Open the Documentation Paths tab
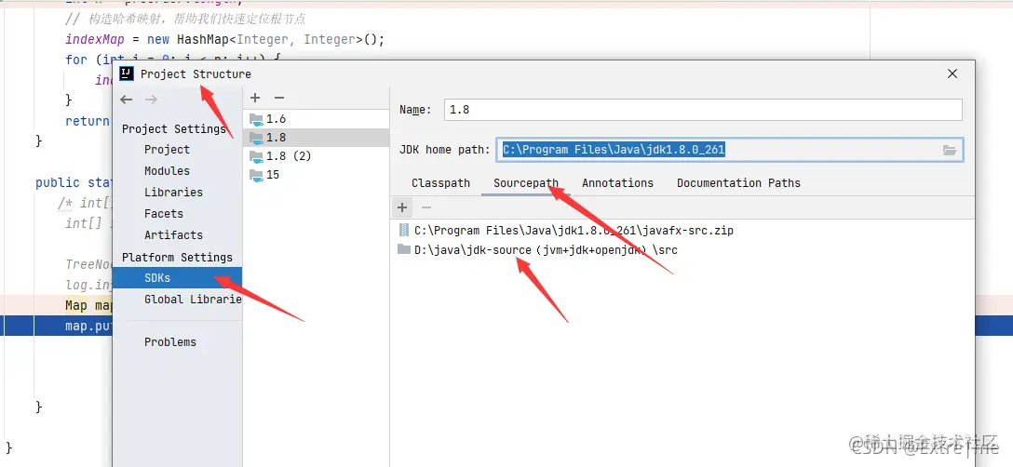 738,182
